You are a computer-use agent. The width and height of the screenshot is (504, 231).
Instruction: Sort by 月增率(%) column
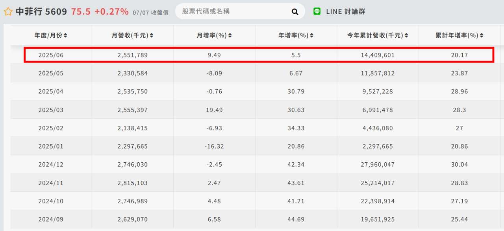214,35
